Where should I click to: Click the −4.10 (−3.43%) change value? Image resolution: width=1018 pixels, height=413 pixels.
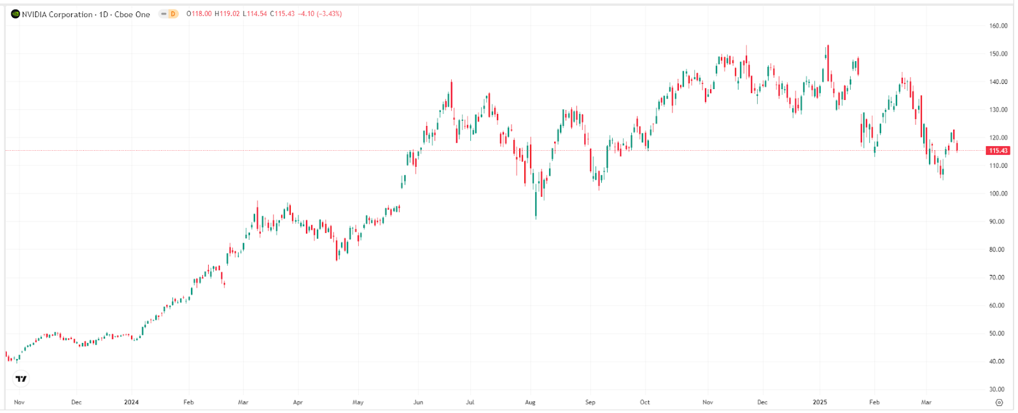pos(320,14)
